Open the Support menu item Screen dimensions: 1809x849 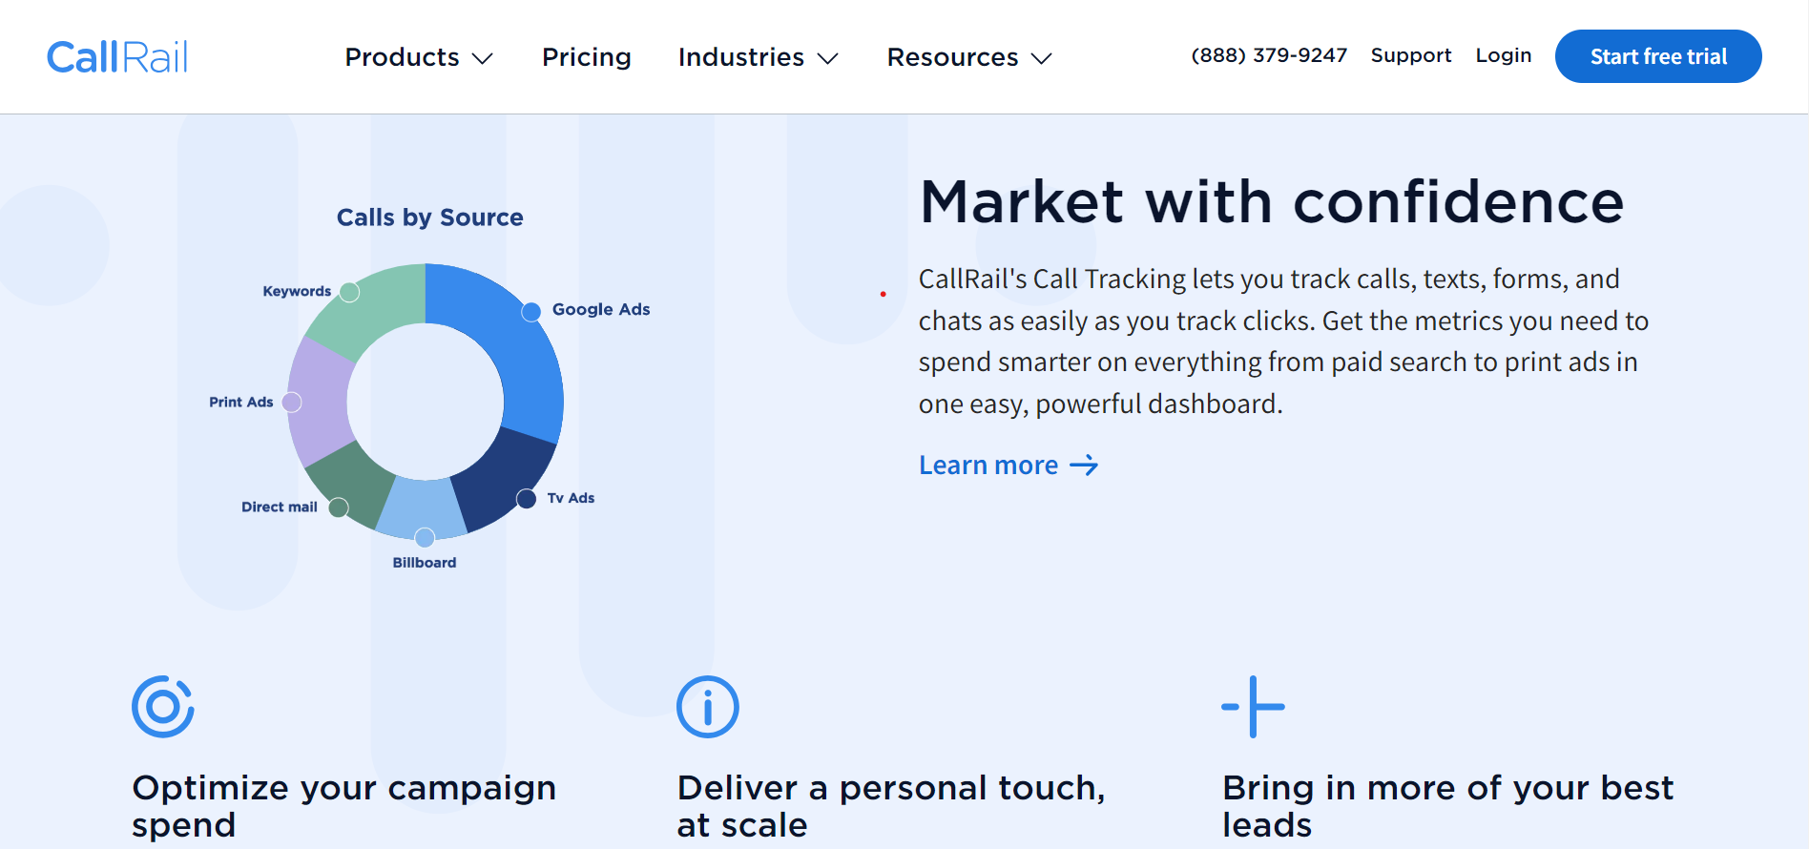click(x=1411, y=55)
